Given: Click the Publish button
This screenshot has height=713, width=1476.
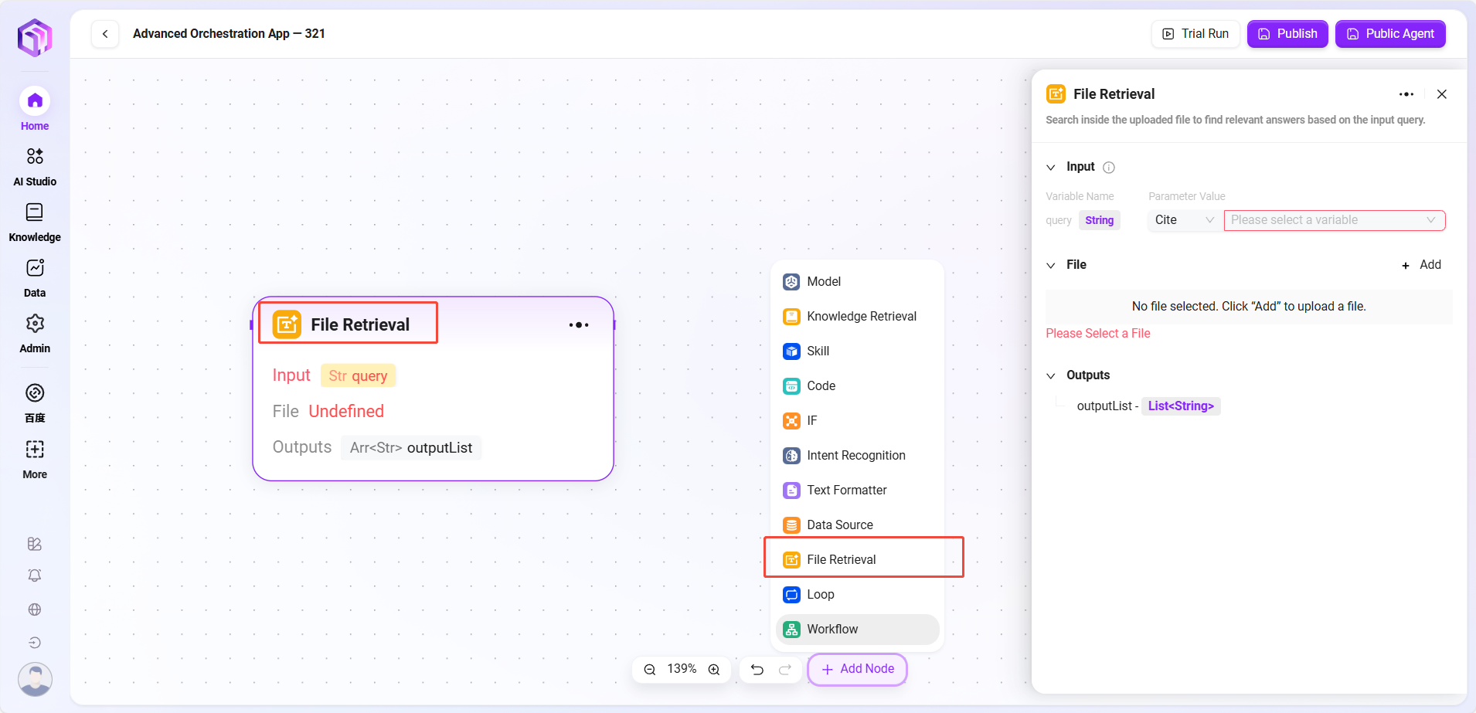Looking at the screenshot, I should point(1287,34).
